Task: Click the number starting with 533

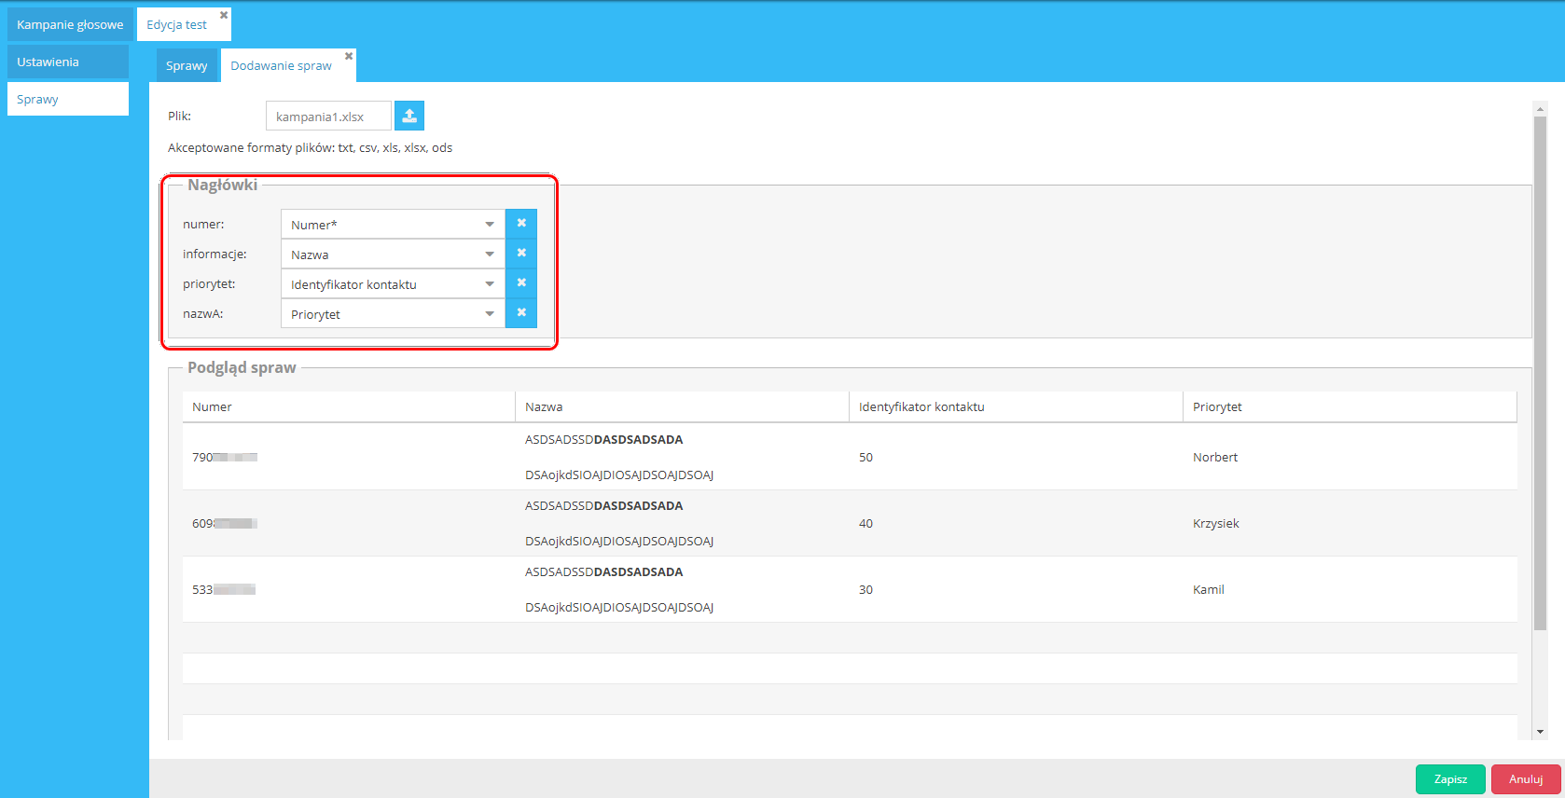Action: pos(224,589)
